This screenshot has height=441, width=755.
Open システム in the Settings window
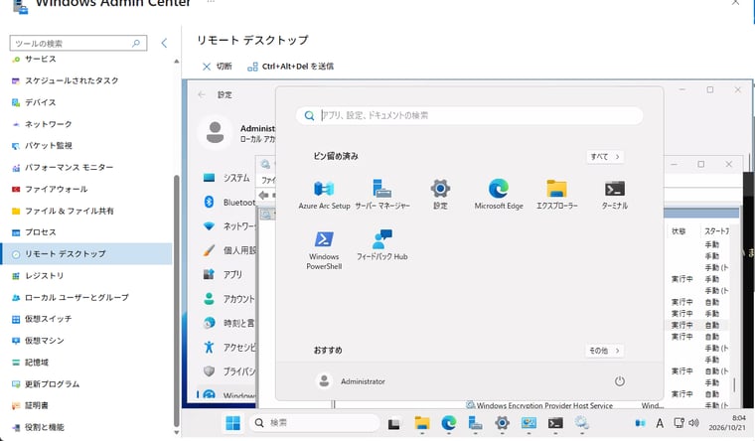pos(227,178)
